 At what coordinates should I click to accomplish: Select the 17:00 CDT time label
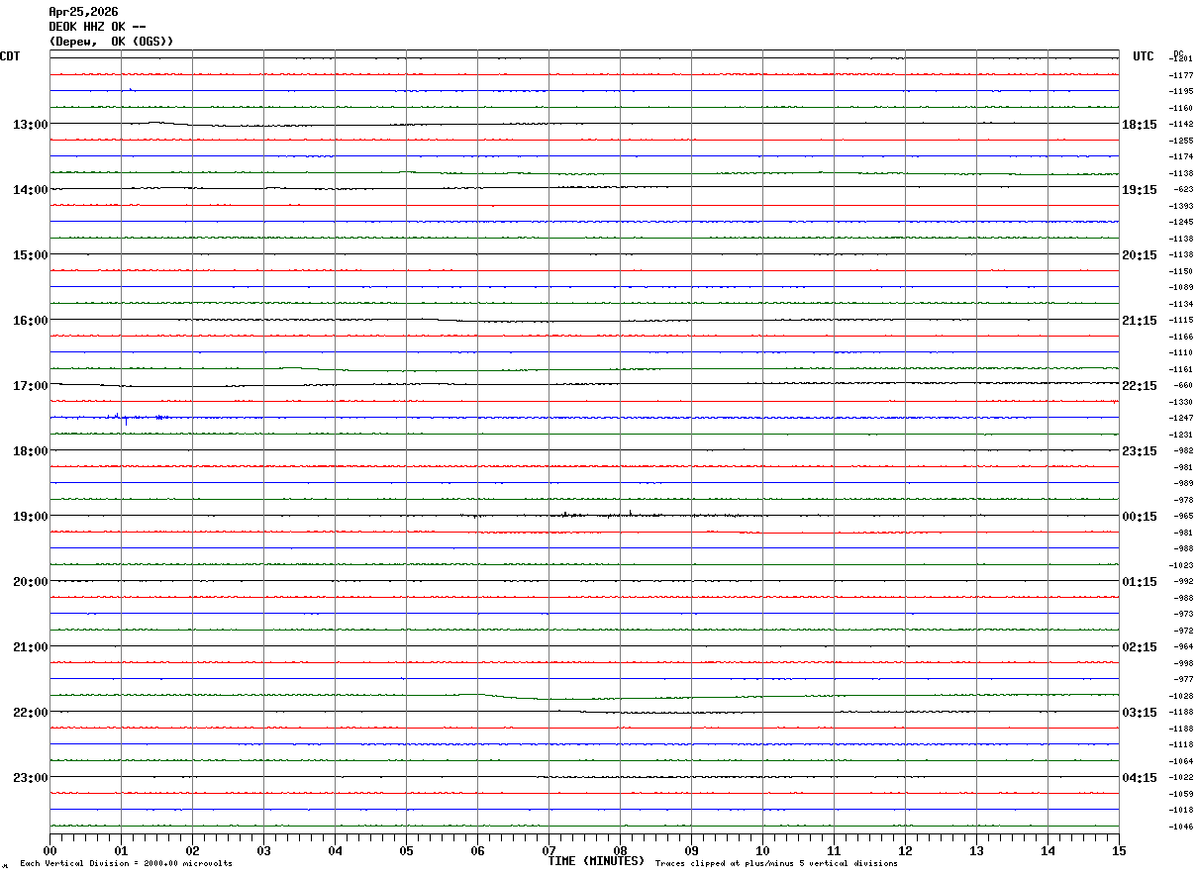click(30, 386)
